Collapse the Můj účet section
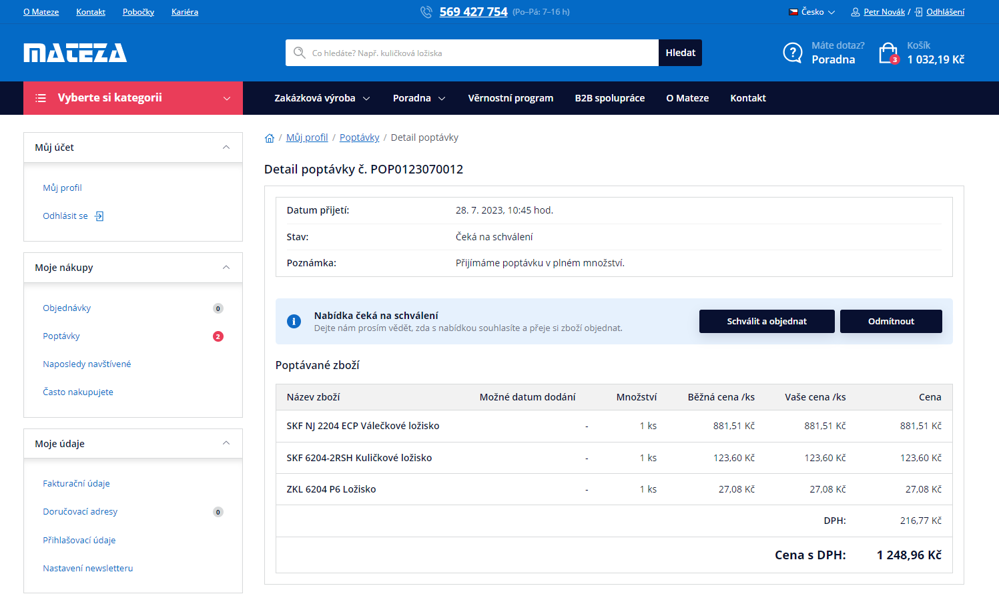Image resolution: width=999 pixels, height=600 pixels. pos(226,147)
